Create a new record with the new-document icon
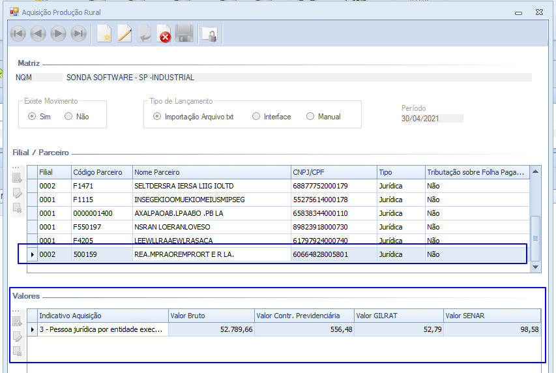Image resolution: width=556 pixels, height=373 pixels. 104,34
